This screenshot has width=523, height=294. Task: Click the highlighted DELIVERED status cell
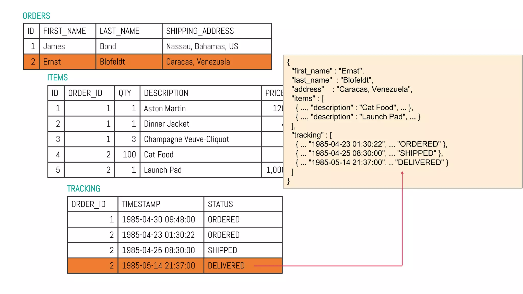point(226,266)
